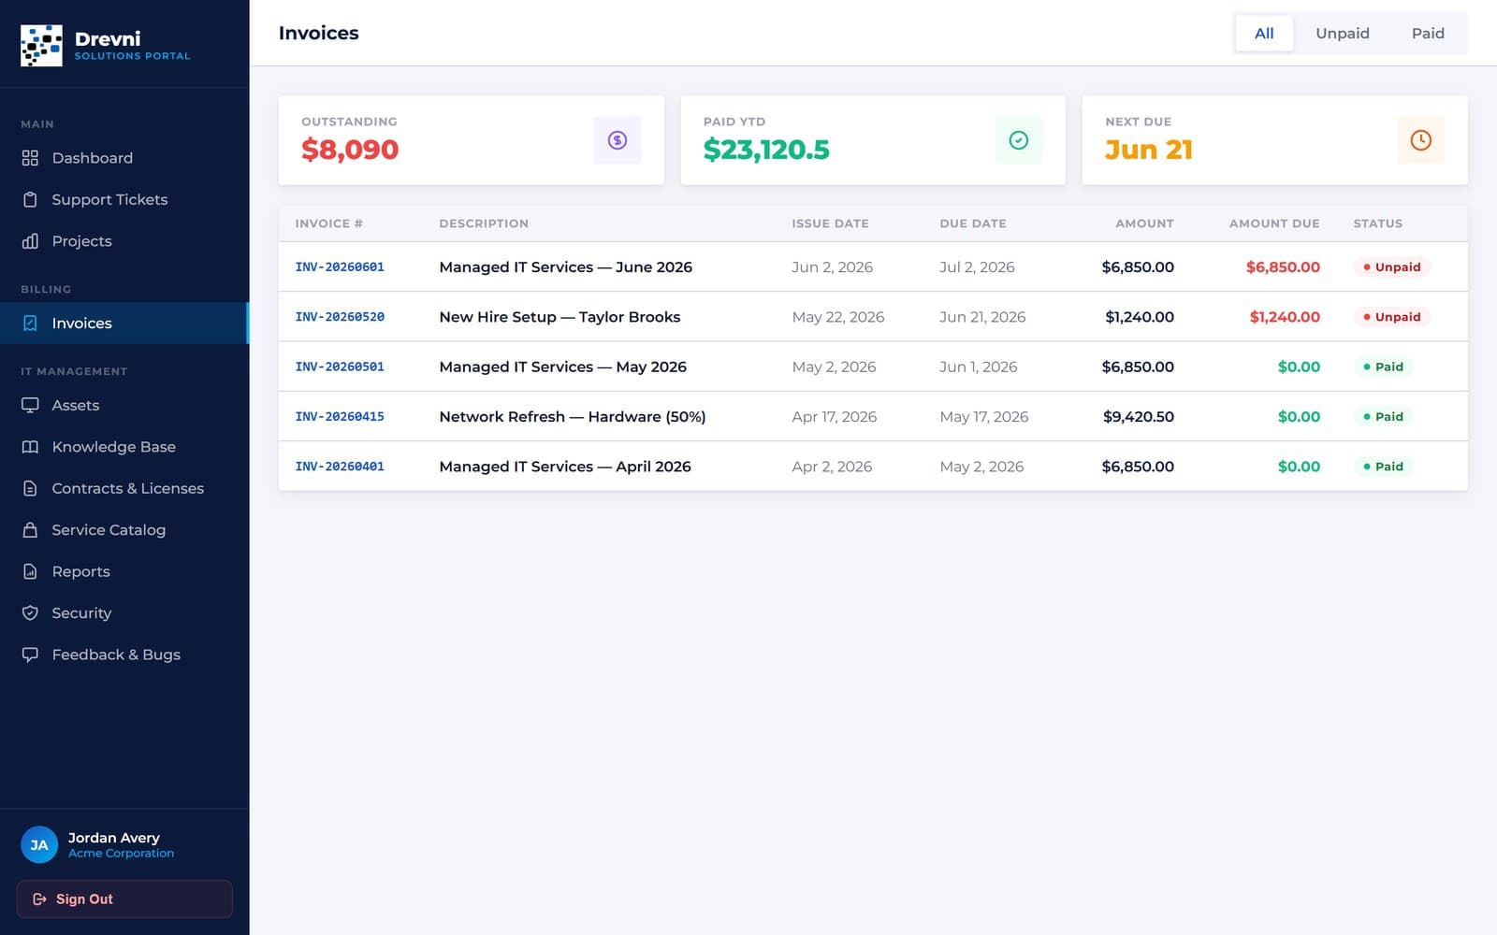
Task: Click the $23,120.5 paid YTD value
Action: (766, 150)
